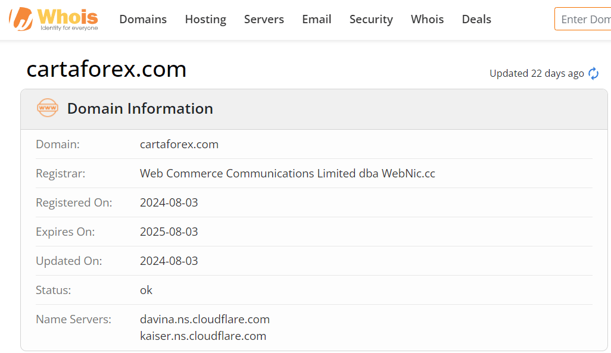This screenshot has height=353, width=611.
Task: Click the cartaforex.com page heading
Action: click(107, 69)
